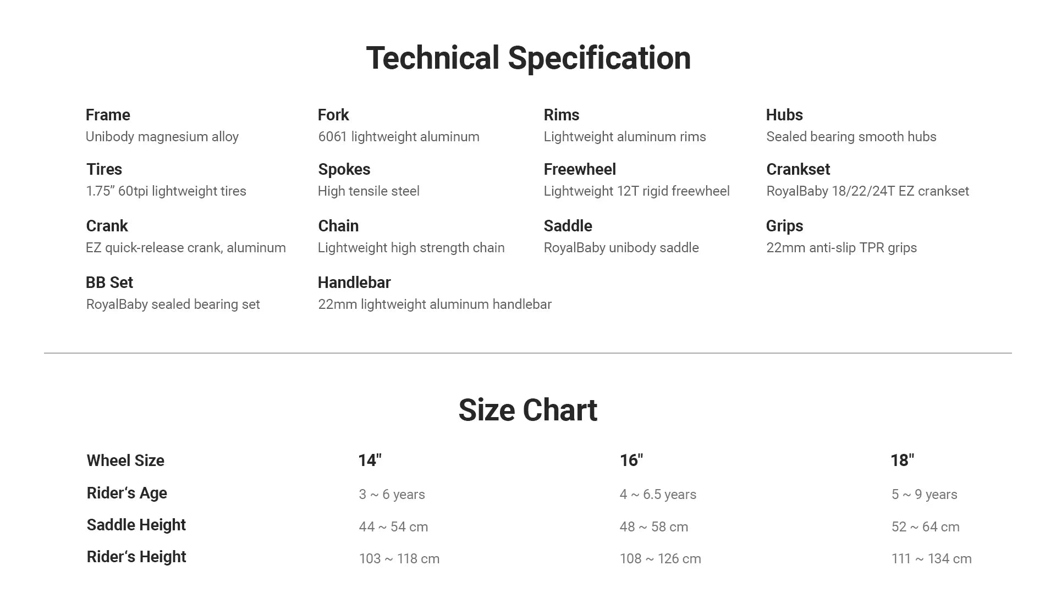Viewport: 1056px width, 610px height.
Task: Select the Saddle spec label
Action: pos(568,226)
